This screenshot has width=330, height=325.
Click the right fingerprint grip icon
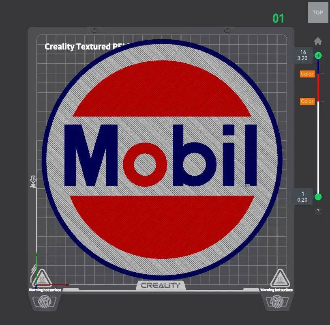pos(277,301)
